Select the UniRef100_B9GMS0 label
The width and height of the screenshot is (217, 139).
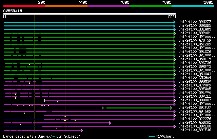point(195,82)
